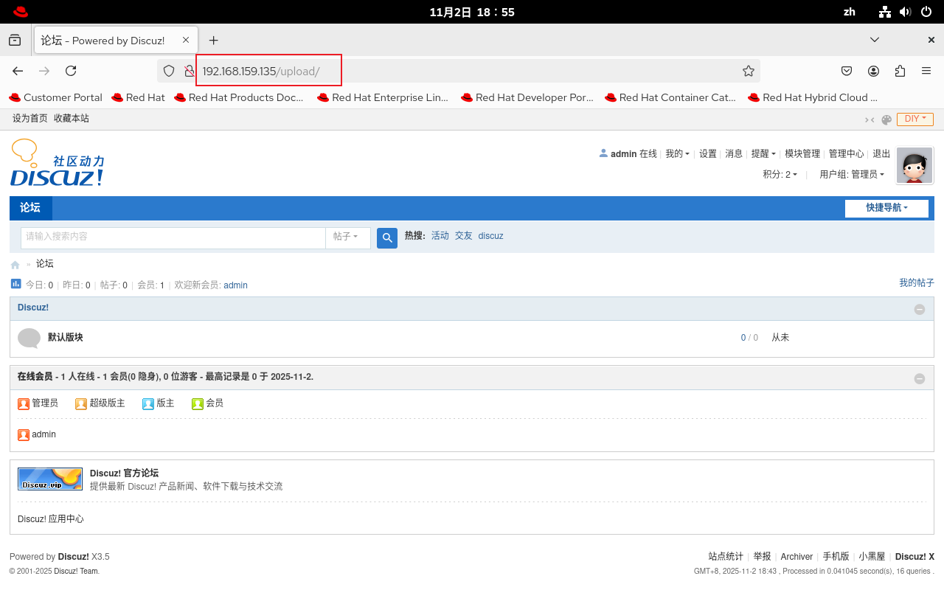Open the DIY dropdown button
This screenshot has width=944, height=590.
click(915, 119)
